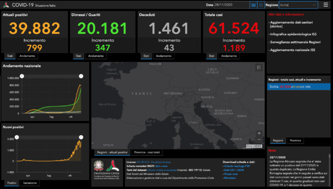This screenshot has width=333, height=189.
Task: Open Sorveglianza settimanale Regioni link
Action: 295,42
